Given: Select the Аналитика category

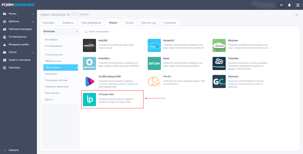Looking at the screenshot, I should pos(51,74).
